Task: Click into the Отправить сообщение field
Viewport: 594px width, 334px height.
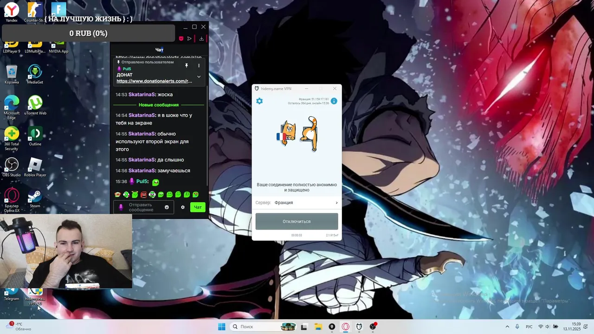Action: pos(144,207)
